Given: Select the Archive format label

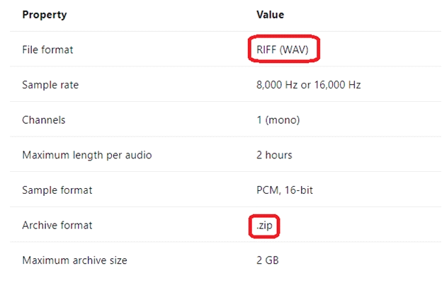Looking at the screenshot, I should tap(57, 226).
